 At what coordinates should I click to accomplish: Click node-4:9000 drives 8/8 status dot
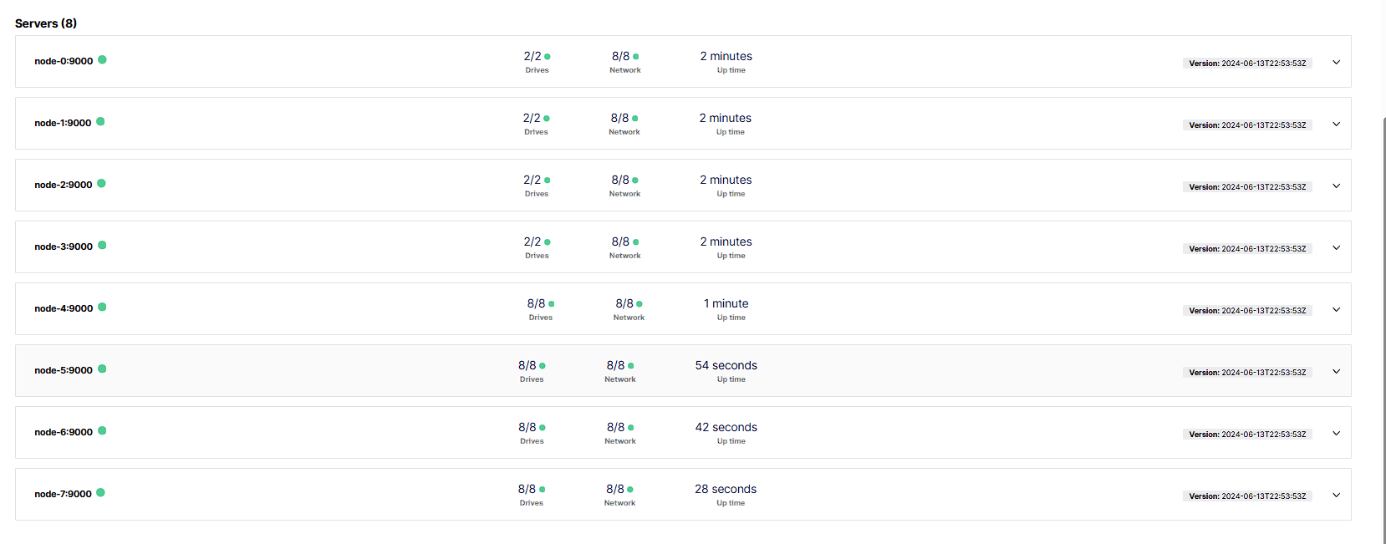[x=551, y=304]
